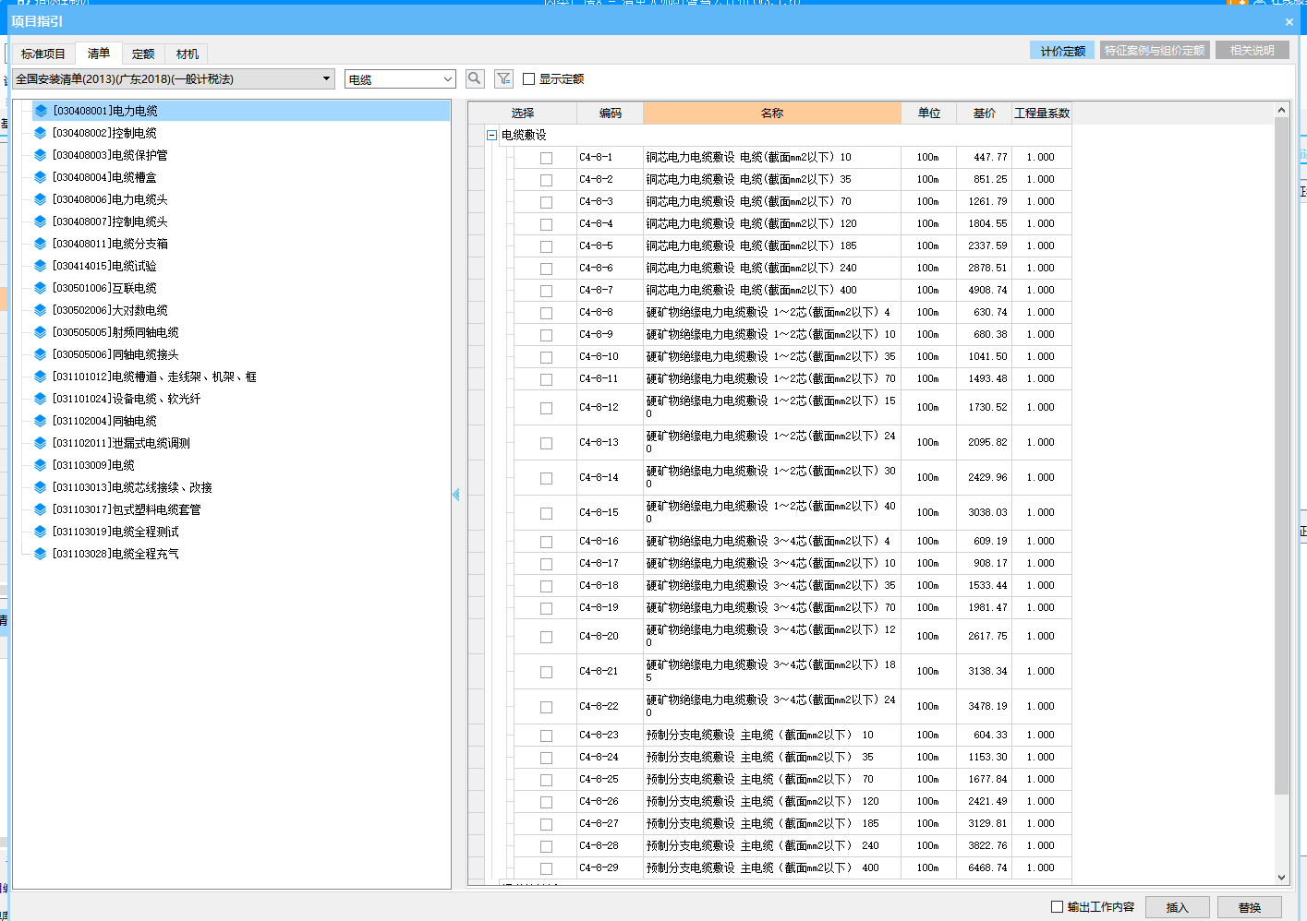Screen dimensions: 1307x921
Task: Click layer icon beside 030505006 同轴电缆接头
Action: (41, 354)
